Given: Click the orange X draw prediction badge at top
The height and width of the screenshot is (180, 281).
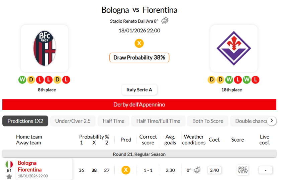Looking at the screenshot, I should [139, 43].
